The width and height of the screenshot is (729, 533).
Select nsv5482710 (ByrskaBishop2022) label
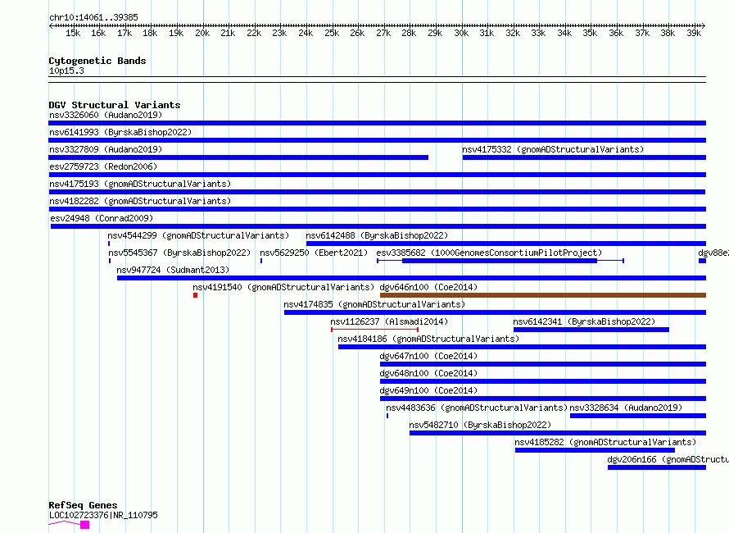point(480,425)
